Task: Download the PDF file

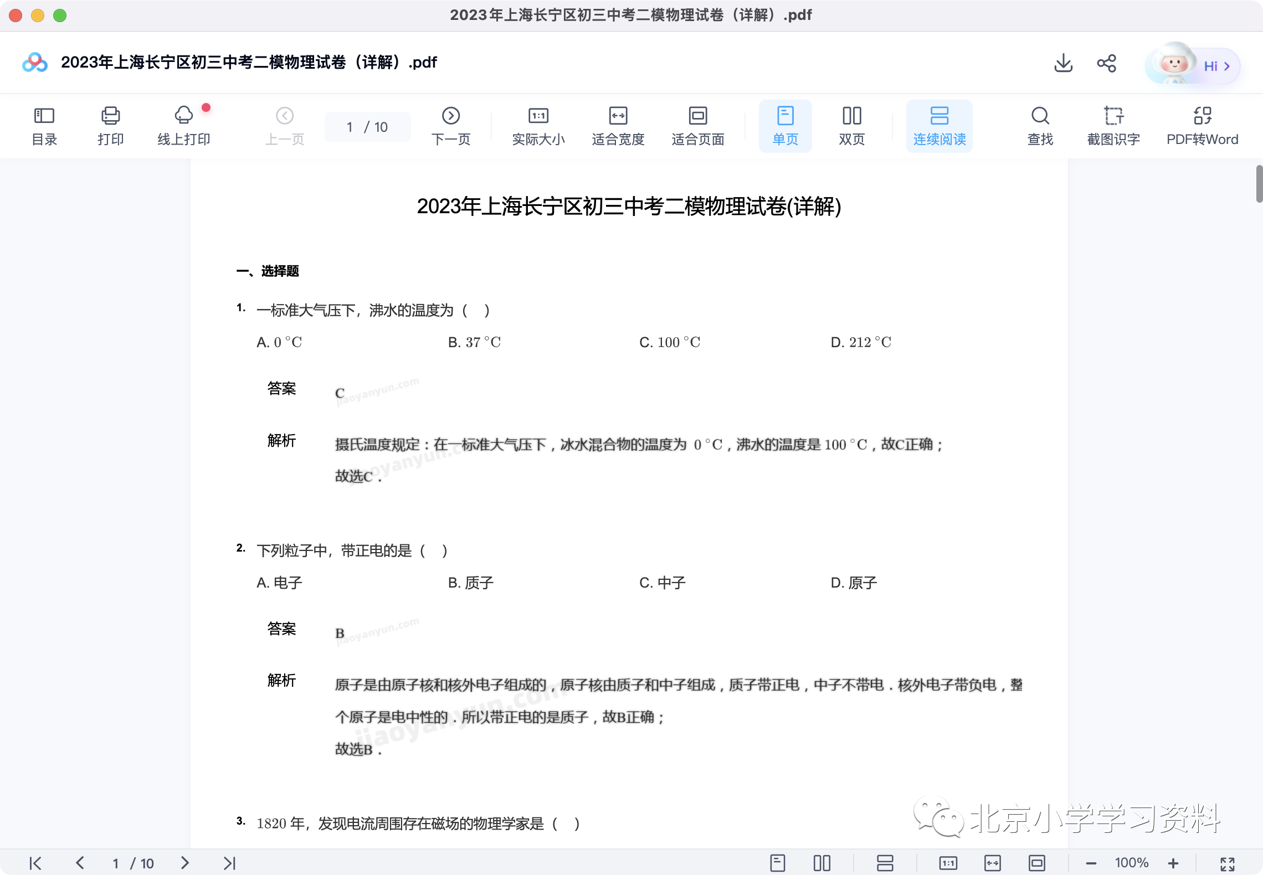Action: [x=1063, y=63]
